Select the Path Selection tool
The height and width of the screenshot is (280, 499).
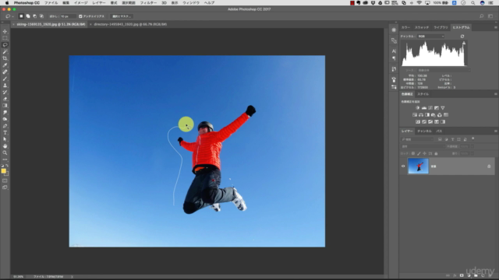[5, 139]
